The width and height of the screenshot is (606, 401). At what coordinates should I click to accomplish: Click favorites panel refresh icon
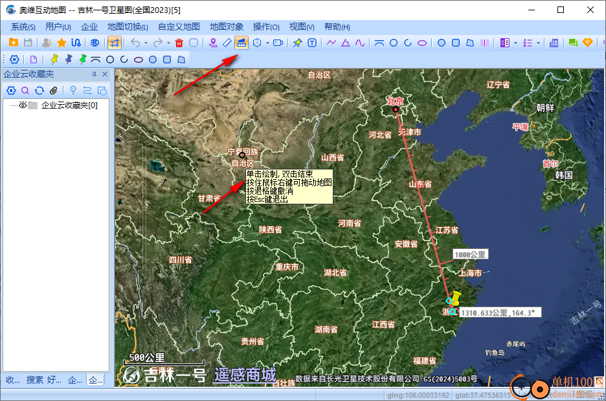pyautogui.click(x=39, y=91)
